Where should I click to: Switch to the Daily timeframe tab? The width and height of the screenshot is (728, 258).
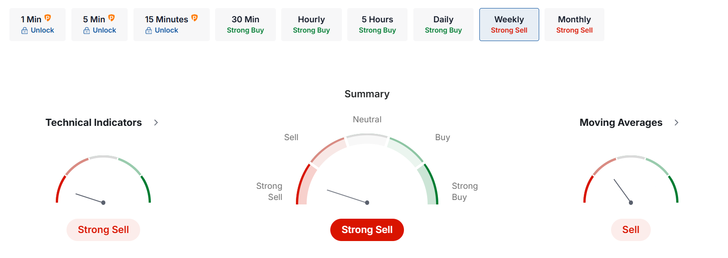443,25
